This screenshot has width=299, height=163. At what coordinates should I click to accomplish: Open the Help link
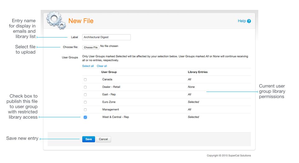(x=241, y=21)
